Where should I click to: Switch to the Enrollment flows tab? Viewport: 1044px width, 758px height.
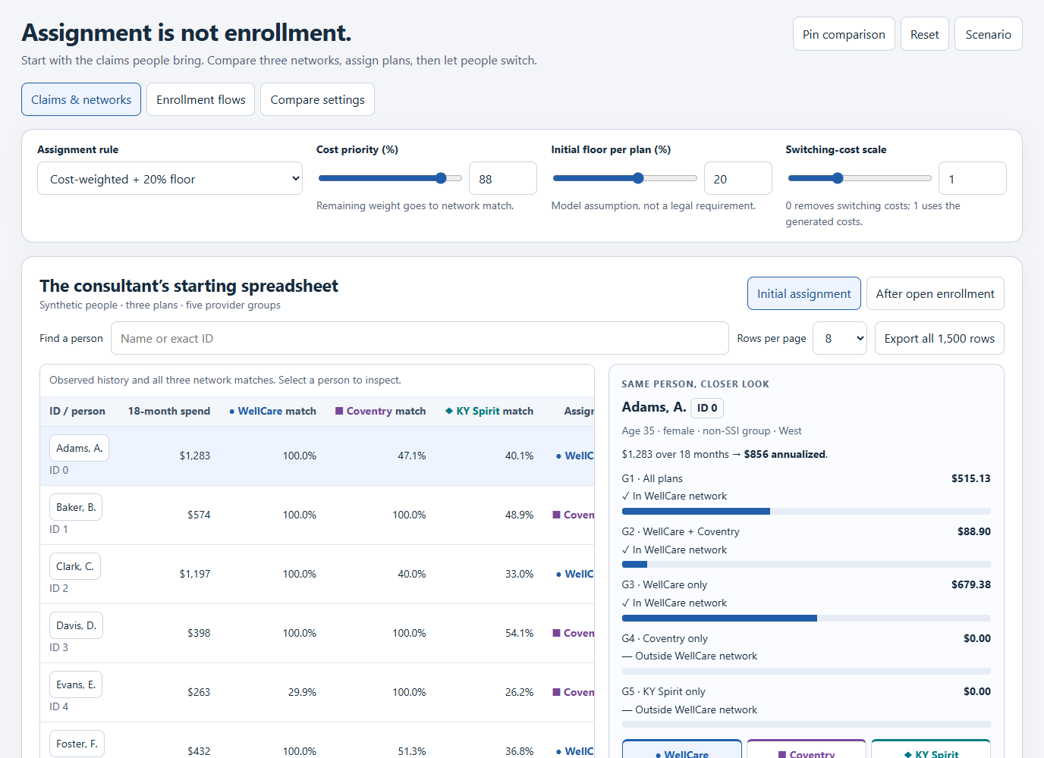(201, 99)
